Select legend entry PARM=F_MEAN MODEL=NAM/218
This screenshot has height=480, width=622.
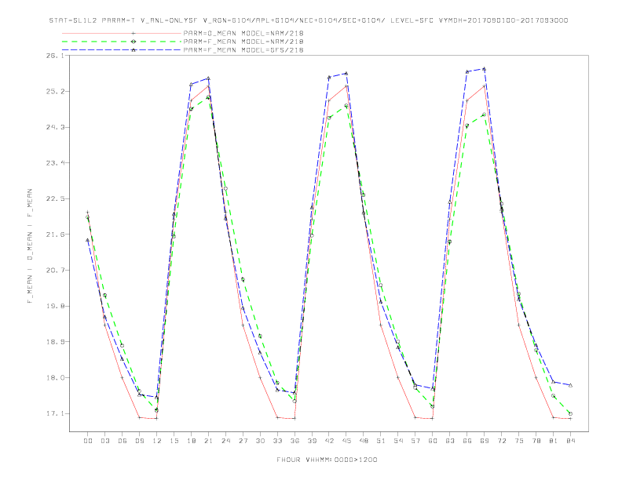coord(243,42)
